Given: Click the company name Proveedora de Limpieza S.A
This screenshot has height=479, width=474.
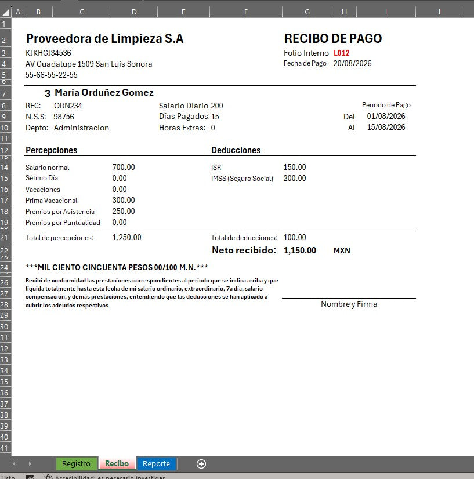Looking at the screenshot, I should coord(105,38).
